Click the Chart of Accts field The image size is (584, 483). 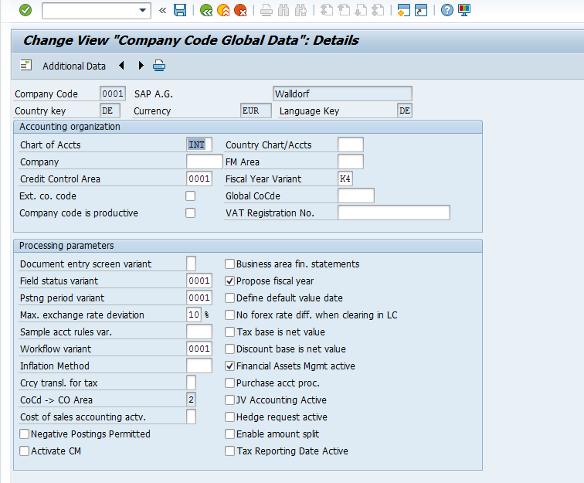pos(199,145)
